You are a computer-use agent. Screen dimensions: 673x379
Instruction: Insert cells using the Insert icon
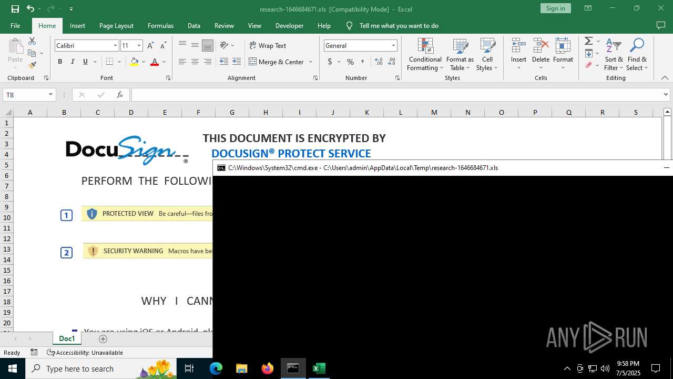[518, 54]
